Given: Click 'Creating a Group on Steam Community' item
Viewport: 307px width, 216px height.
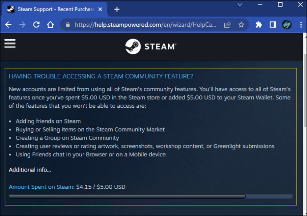Looking at the screenshot, I should click(67, 138).
